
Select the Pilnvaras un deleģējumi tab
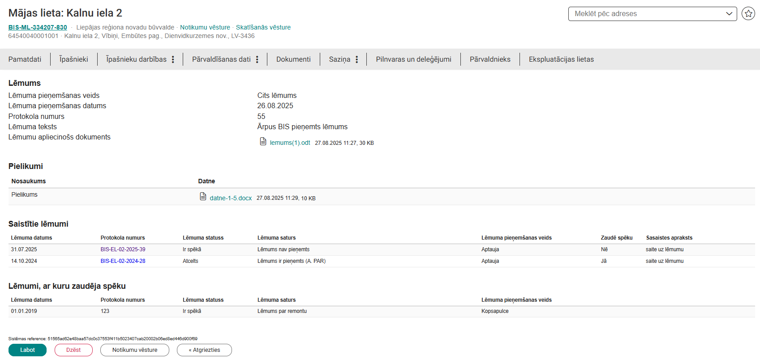[413, 59]
